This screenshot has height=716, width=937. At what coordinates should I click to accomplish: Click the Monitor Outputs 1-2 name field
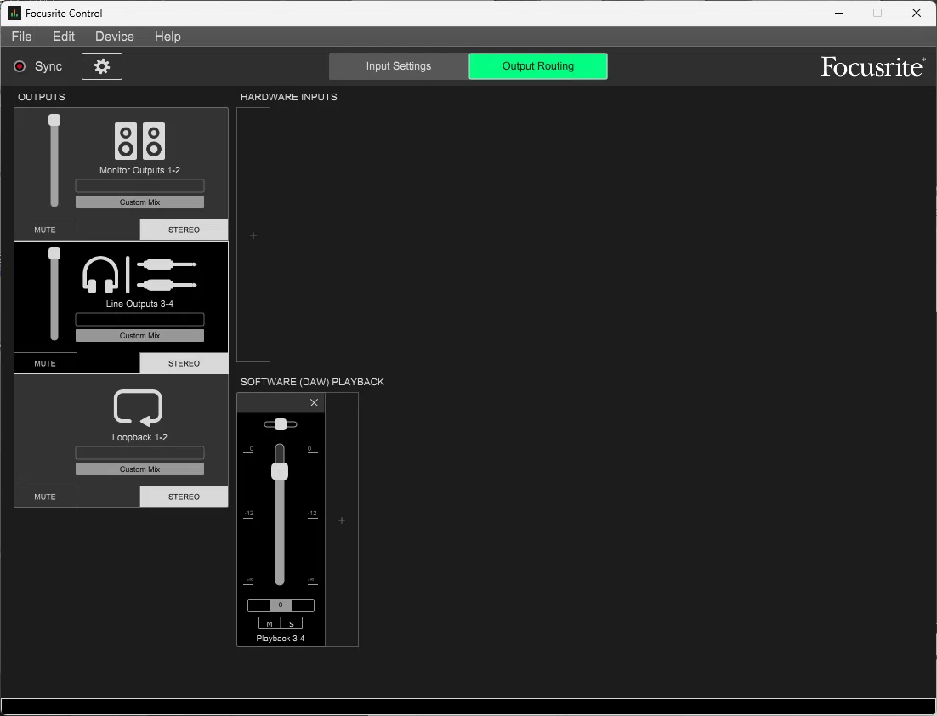(x=139, y=186)
